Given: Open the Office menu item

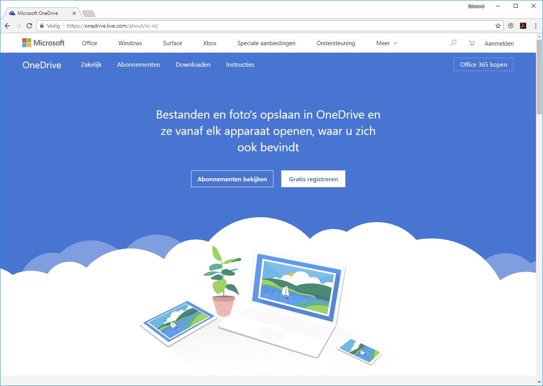Looking at the screenshot, I should (89, 43).
